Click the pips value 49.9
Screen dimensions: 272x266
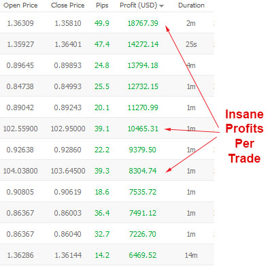click(x=102, y=23)
